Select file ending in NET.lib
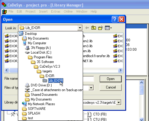This screenshot has height=121, width=149. (x=88, y=61)
